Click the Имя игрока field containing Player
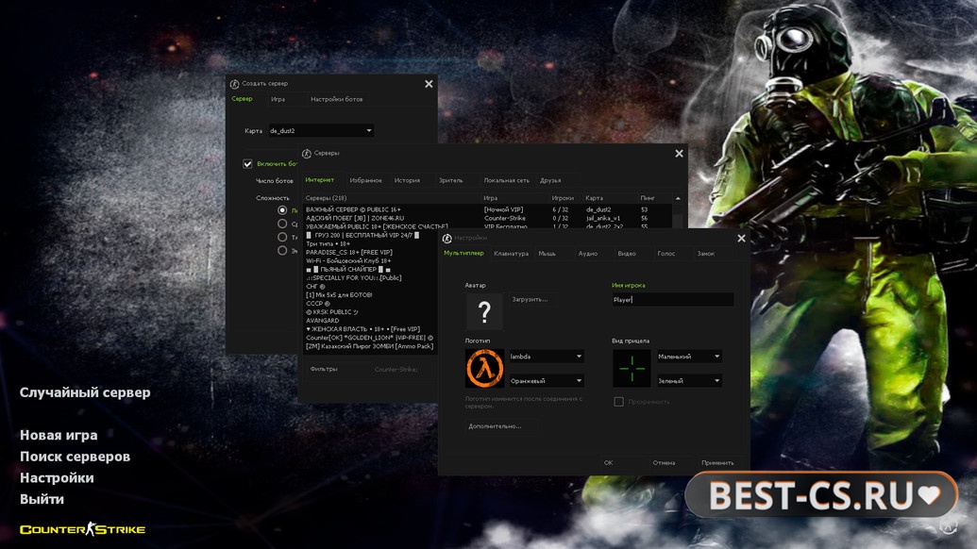 [672, 299]
